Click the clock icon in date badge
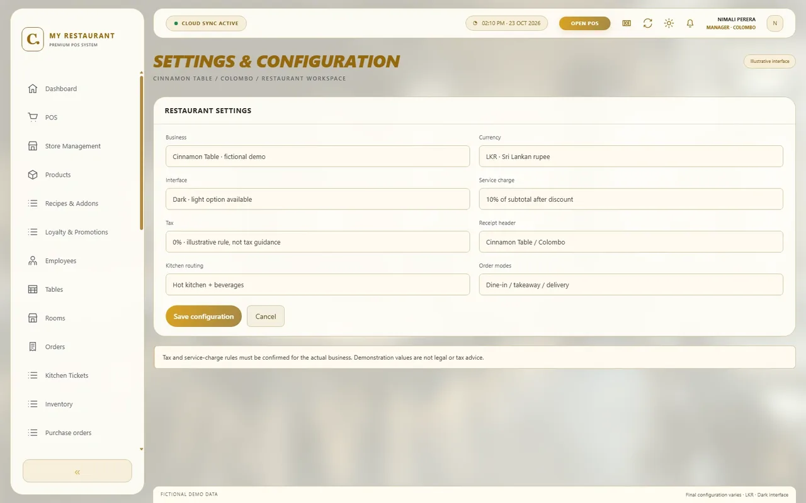This screenshot has width=806, height=503. click(x=475, y=23)
